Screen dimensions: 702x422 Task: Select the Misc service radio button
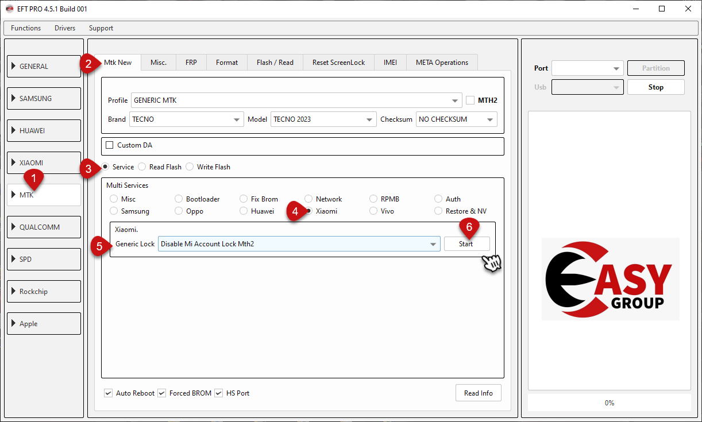click(114, 199)
